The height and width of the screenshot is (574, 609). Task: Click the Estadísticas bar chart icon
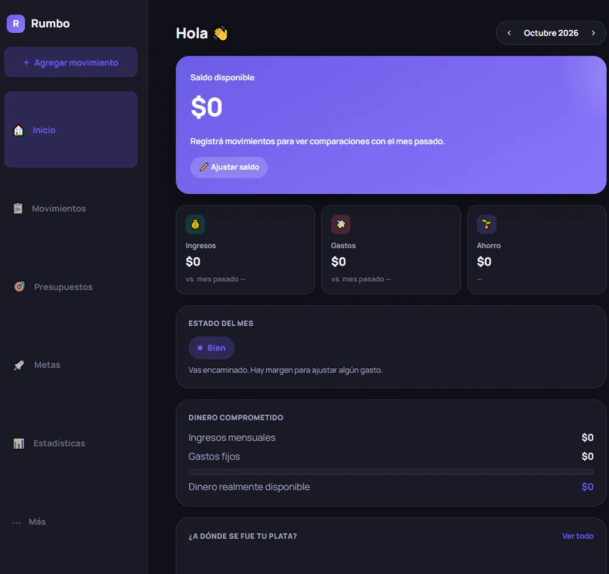pos(19,443)
